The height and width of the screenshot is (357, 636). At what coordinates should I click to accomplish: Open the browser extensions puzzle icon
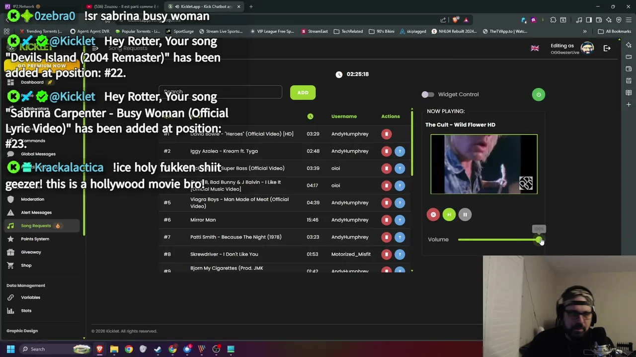click(x=553, y=20)
